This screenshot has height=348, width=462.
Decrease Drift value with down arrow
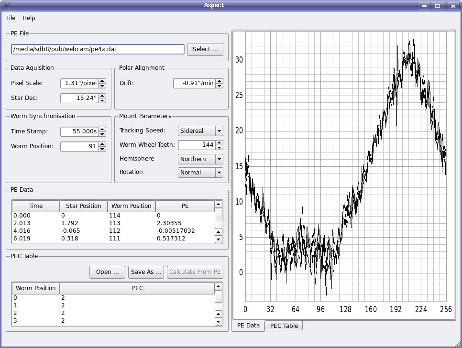click(x=219, y=86)
